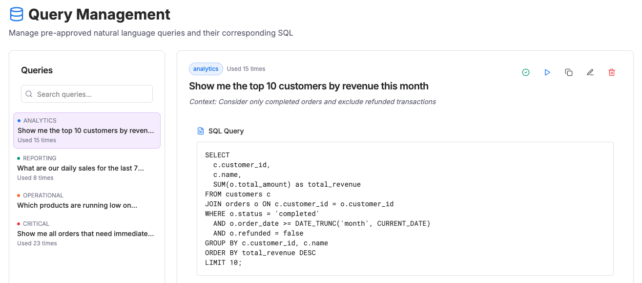The image size is (642, 283).
Task: Open the 'Used 15 times' usage label
Action: 246,68
